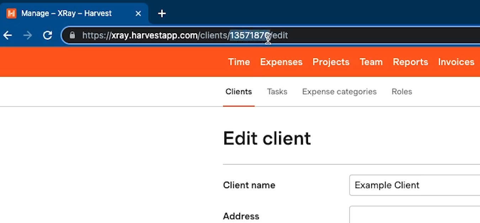The width and height of the screenshot is (480, 223).
Task: Open the Time section
Action: pos(239,62)
